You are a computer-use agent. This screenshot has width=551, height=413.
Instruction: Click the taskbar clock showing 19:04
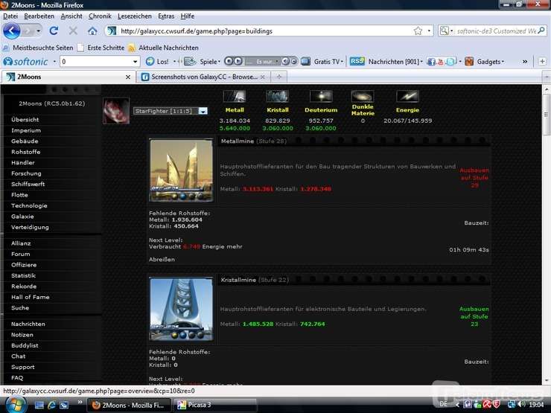(x=536, y=405)
